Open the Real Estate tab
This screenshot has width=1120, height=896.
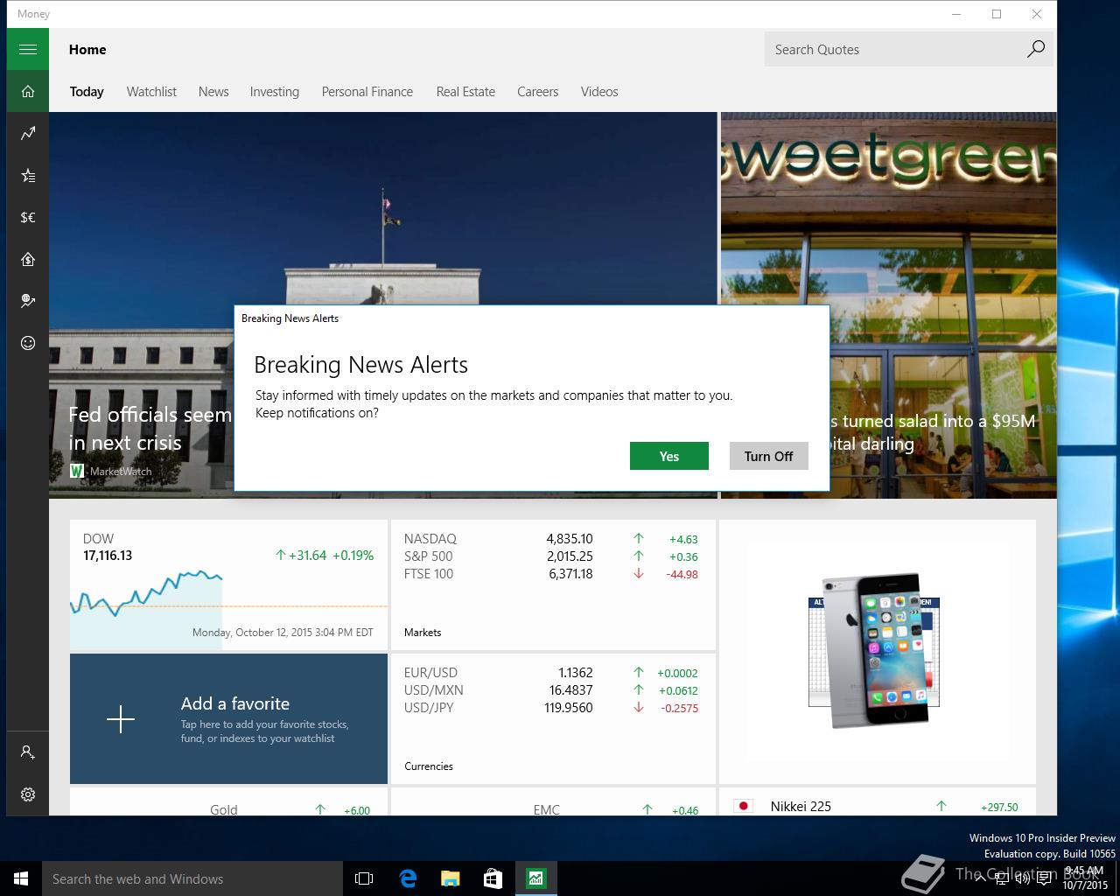(465, 92)
